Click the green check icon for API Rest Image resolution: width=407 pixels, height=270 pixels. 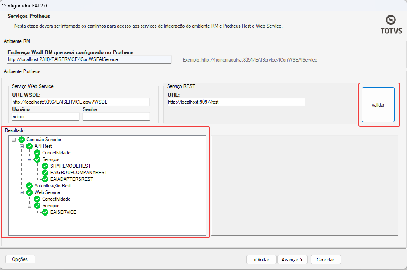29,146
